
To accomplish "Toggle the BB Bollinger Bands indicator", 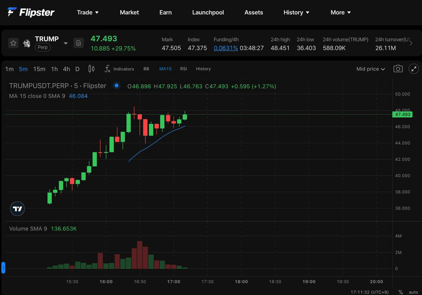I will [x=146, y=69].
